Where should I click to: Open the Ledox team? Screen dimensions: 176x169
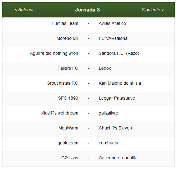pos(105,68)
